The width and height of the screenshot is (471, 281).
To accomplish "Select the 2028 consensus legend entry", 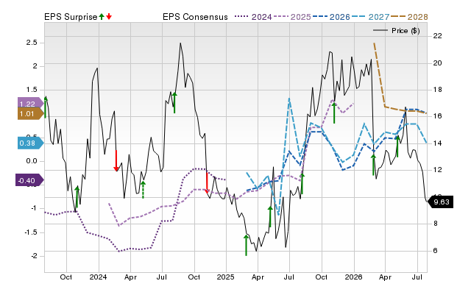I will click(x=409, y=17).
